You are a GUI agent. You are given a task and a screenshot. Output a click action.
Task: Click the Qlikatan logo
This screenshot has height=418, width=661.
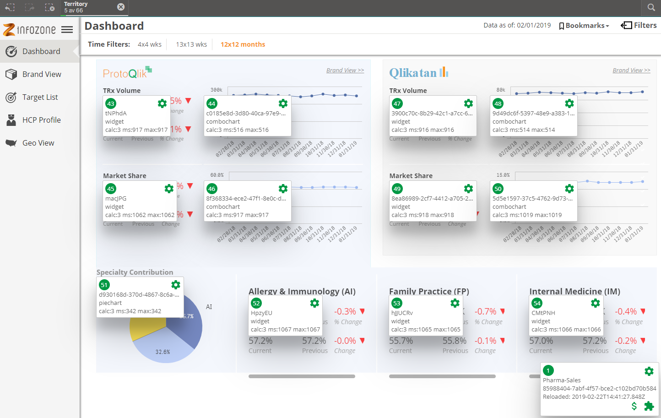(419, 73)
